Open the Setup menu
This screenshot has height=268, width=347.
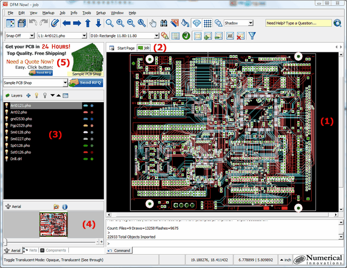[x=101, y=13]
